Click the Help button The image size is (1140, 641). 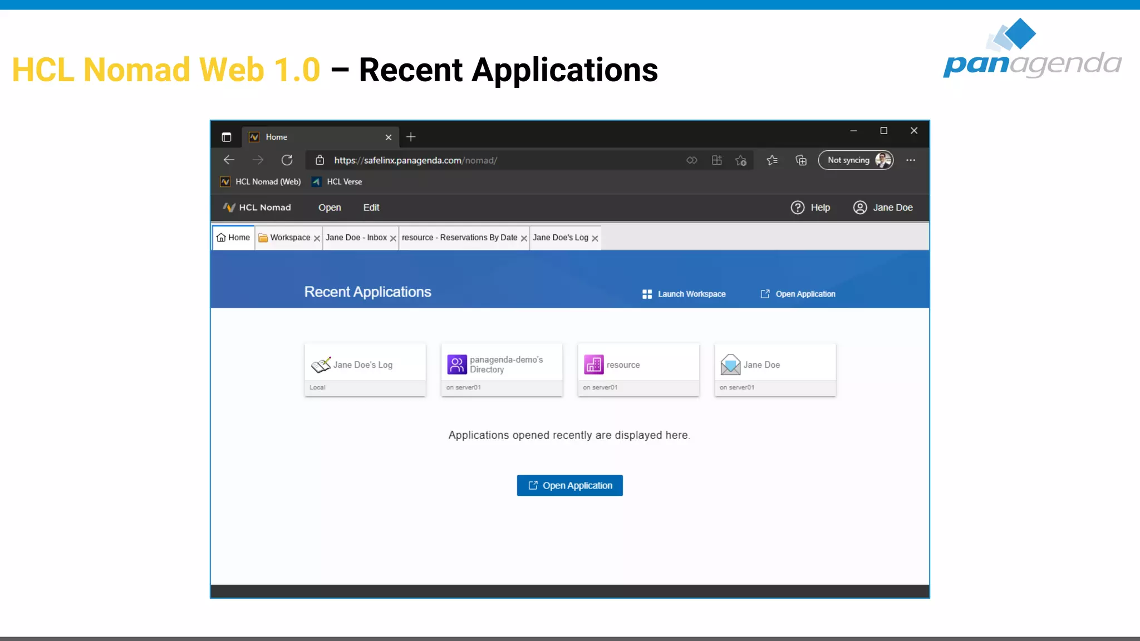tap(810, 208)
